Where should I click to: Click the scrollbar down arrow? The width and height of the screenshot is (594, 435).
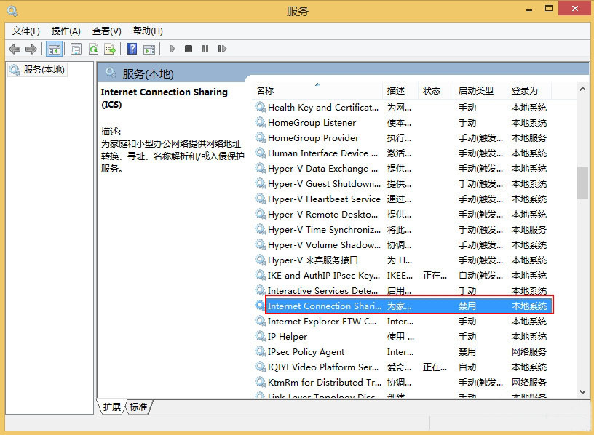point(584,392)
